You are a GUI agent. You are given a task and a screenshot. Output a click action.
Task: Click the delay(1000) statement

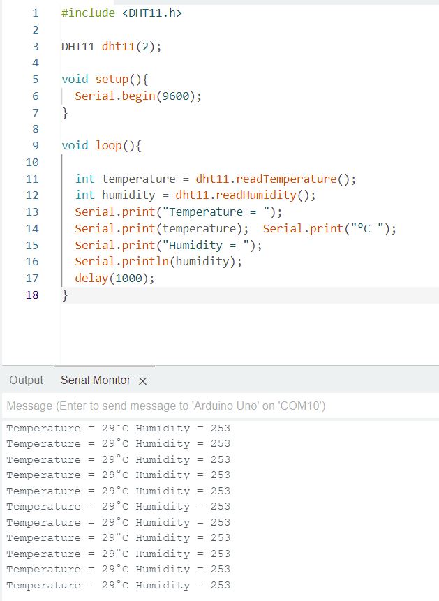pyautogui.click(x=114, y=278)
